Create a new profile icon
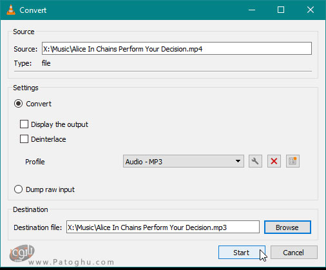326x270 pixels. (292, 161)
